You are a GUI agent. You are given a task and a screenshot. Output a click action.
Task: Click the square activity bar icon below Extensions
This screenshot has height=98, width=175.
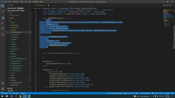coord(2,34)
